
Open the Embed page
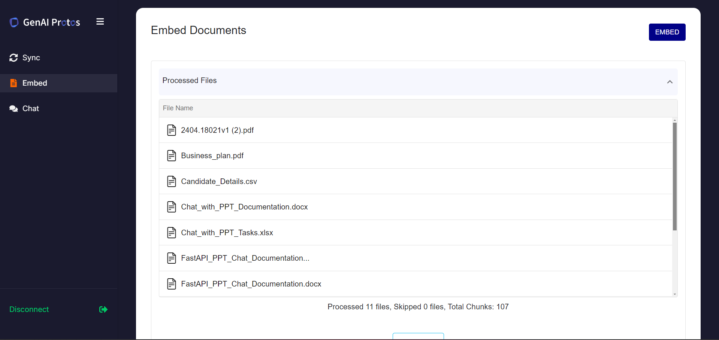(58, 83)
